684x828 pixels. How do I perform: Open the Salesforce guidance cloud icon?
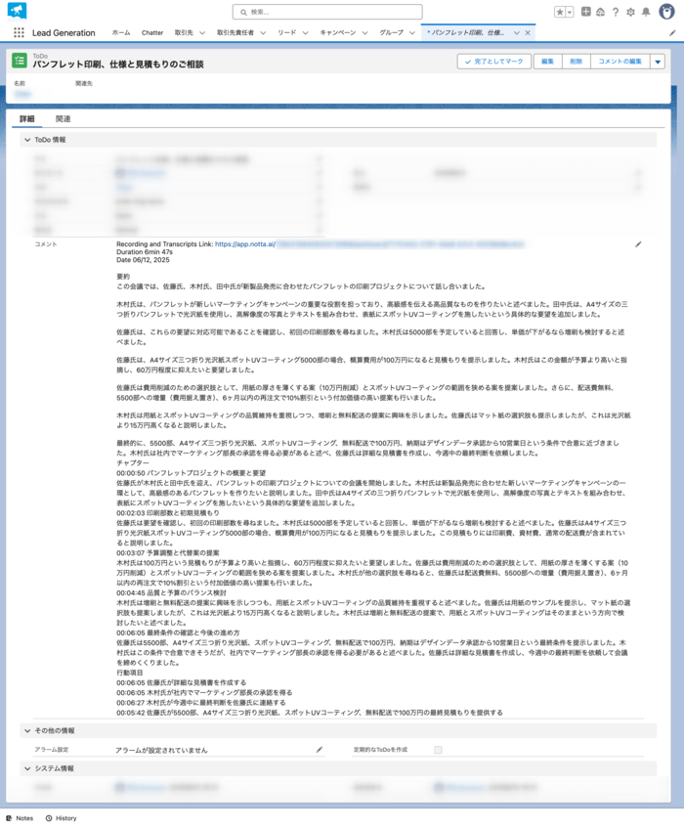[x=601, y=12]
